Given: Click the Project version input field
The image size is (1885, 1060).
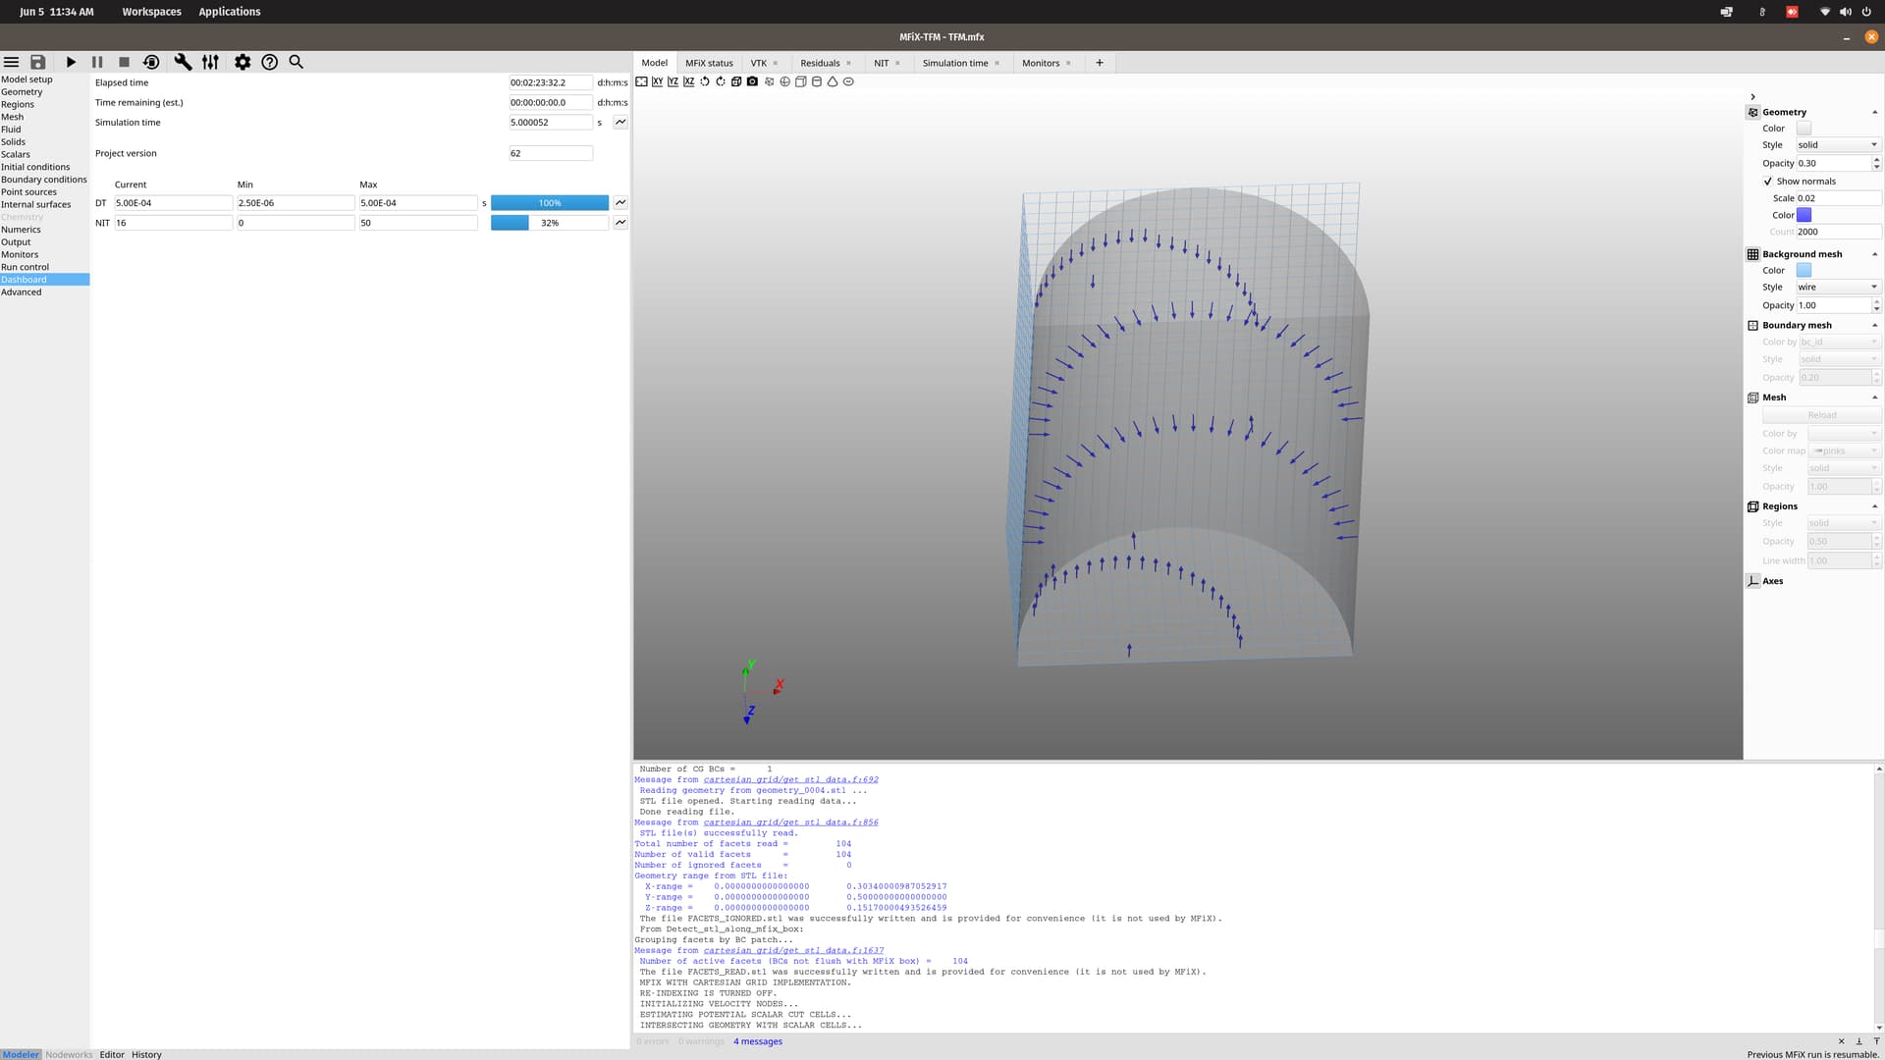Looking at the screenshot, I should (550, 153).
